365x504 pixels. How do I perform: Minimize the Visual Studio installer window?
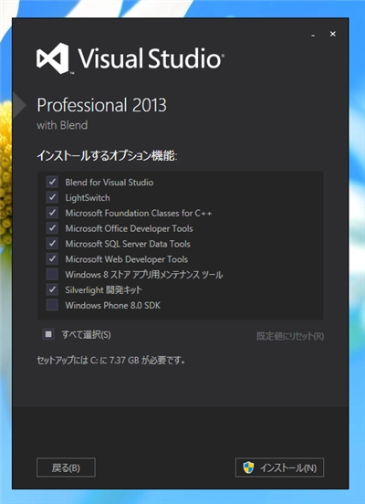point(313,35)
